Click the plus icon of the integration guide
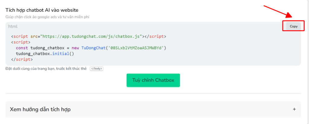 pyautogui.click(x=294, y=109)
